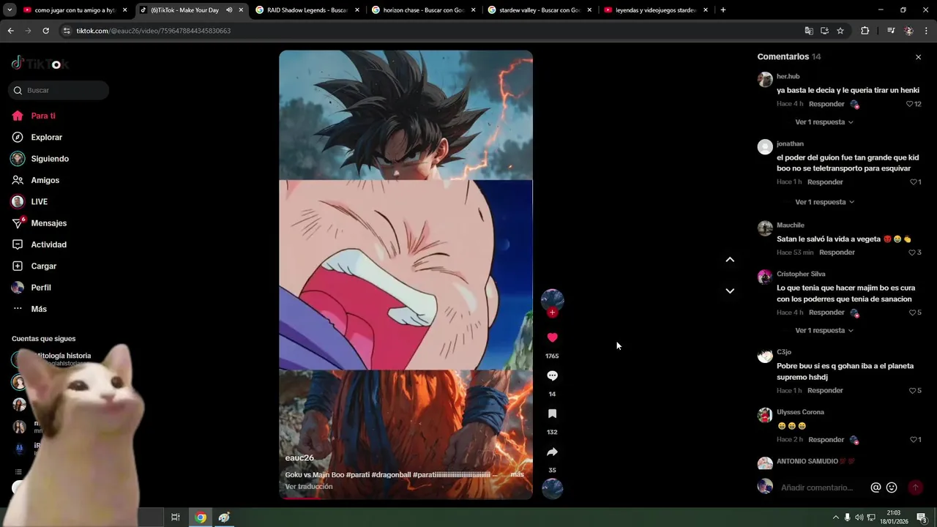Click Ver traducción under the caption
Screen dimensions: 937x527
tap(309, 487)
